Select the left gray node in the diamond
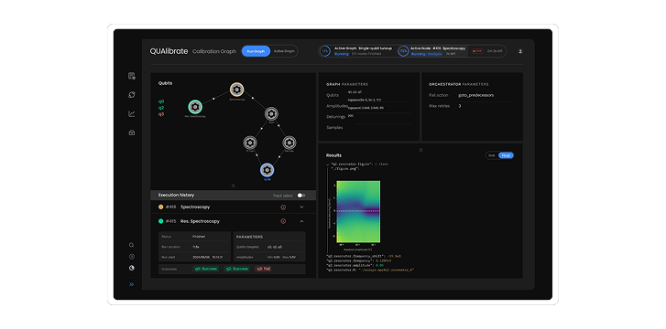Screen dimensions: 666x329 click(250, 143)
